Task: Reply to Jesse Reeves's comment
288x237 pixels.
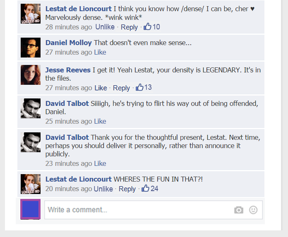Action: [121, 88]
